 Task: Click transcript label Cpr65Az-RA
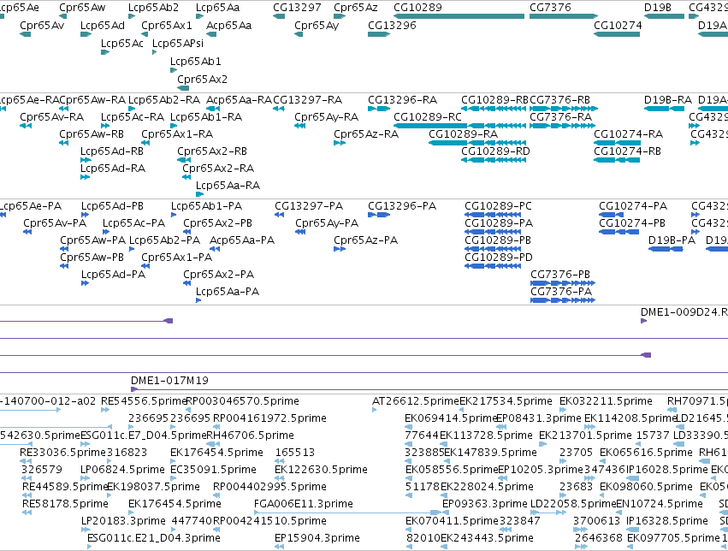click(366, 134)
